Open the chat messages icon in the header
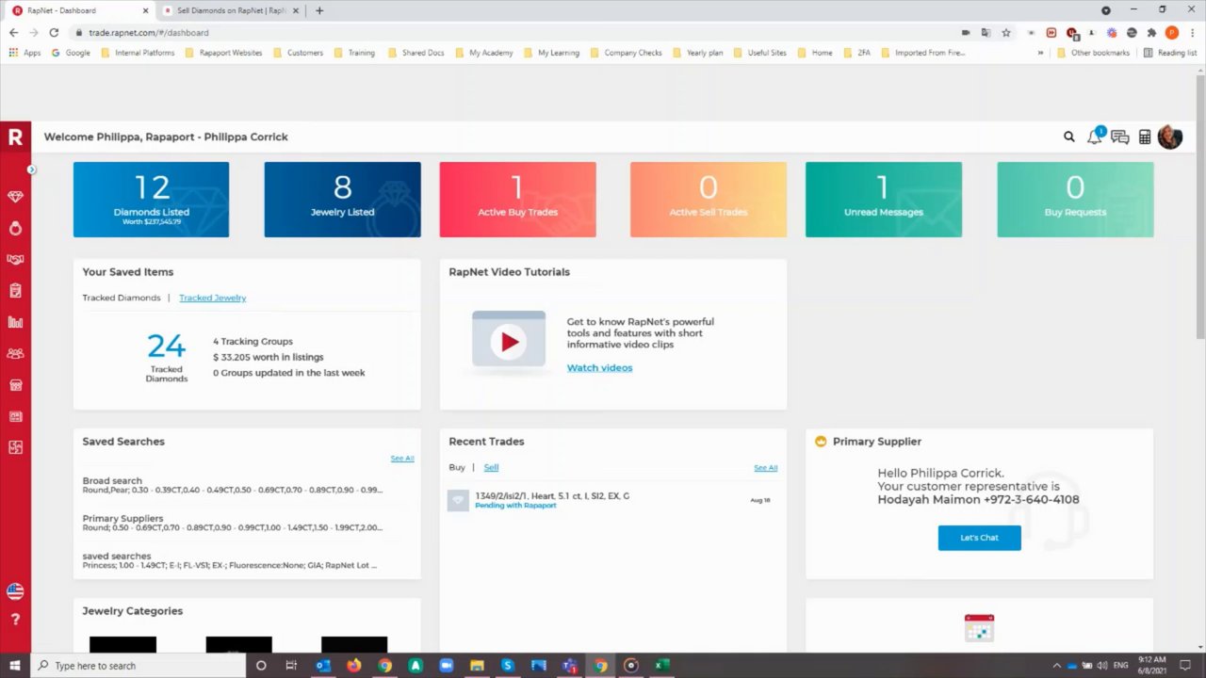This screenshot has width=1206, height=678. (1119, 137)
